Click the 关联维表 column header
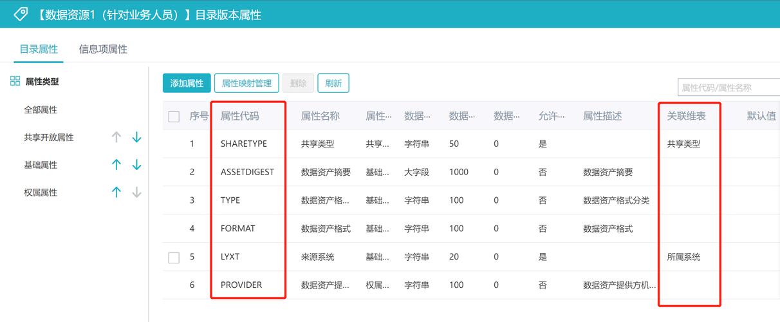 click(x=686, y=116)
